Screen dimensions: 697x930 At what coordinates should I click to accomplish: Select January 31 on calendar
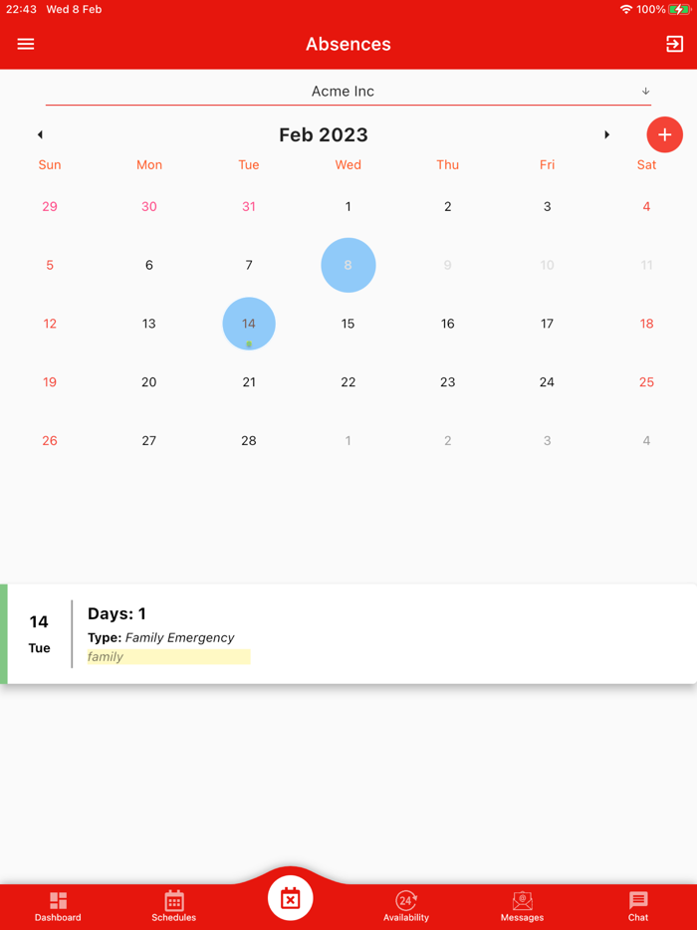(249, 206)
